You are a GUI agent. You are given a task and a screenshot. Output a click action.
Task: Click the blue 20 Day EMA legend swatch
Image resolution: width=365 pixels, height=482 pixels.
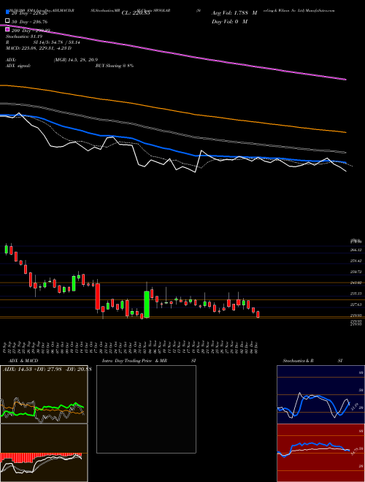[x=8, y=13]
